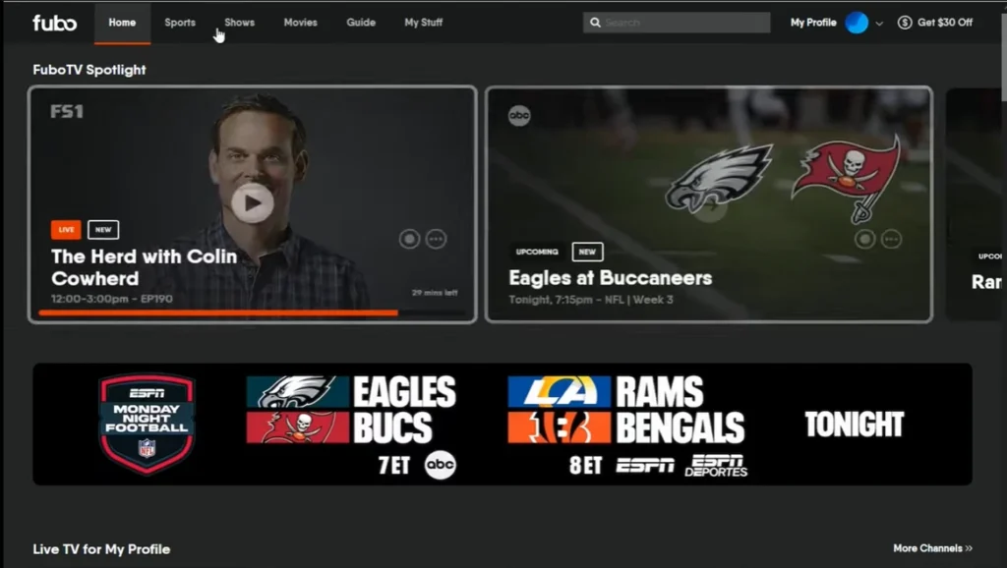
Task: Open the Home tab
Action: tap(122, 23)
